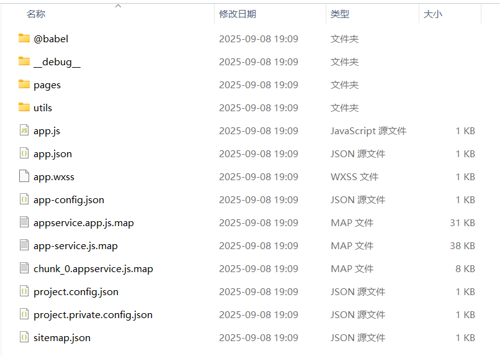The image size is (500, 356).
Task: Click the @babel folder icon
Action: (24, 39)
